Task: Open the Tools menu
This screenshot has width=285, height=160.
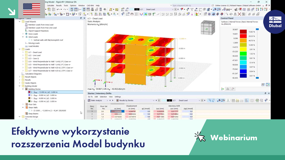Action: tap(66, 6)
